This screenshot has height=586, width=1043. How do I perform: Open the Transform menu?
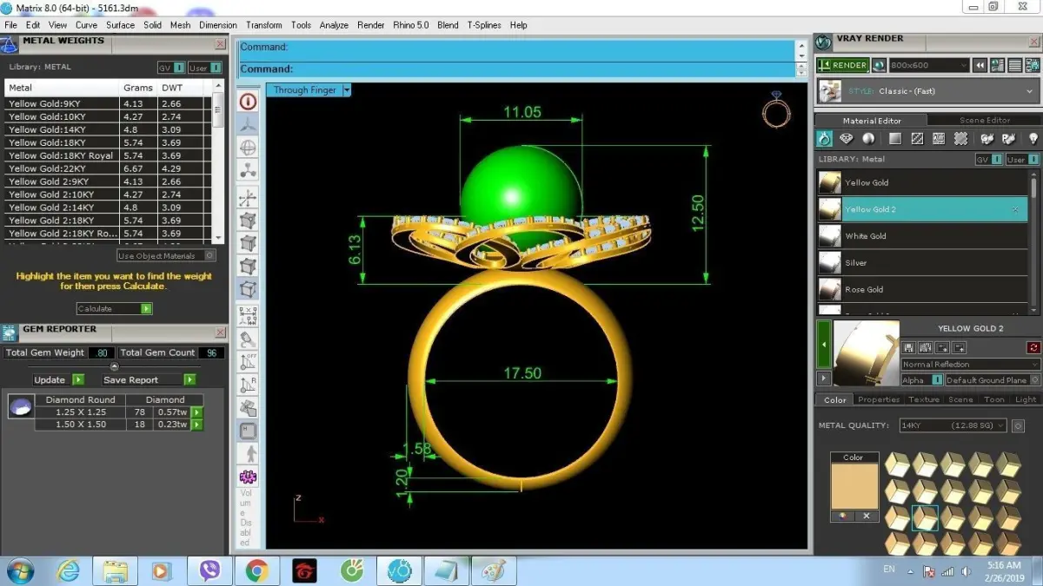coord(263,25)
